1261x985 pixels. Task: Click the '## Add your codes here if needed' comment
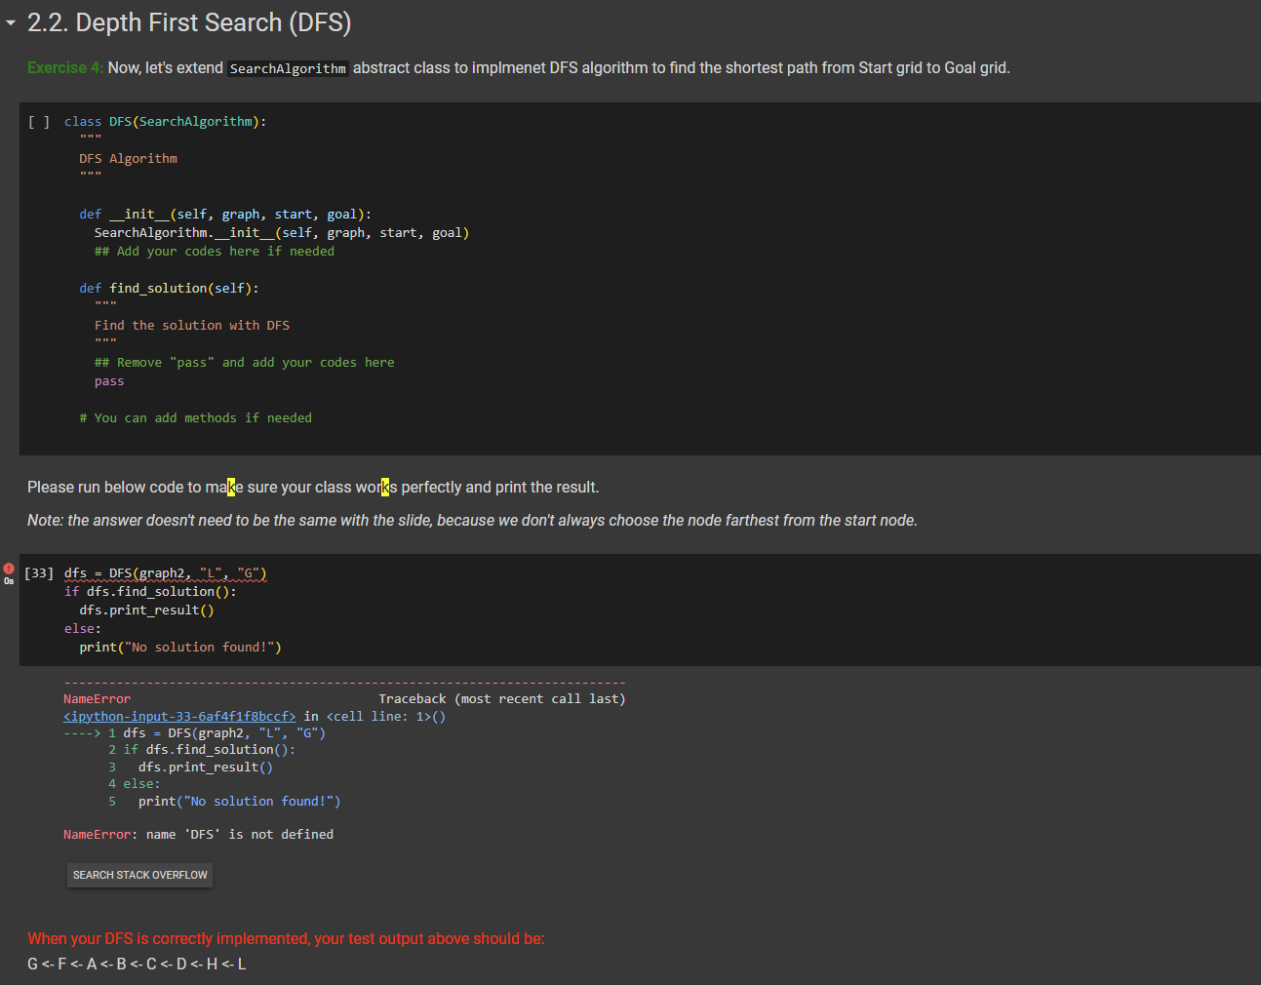[x=215, y=252]
